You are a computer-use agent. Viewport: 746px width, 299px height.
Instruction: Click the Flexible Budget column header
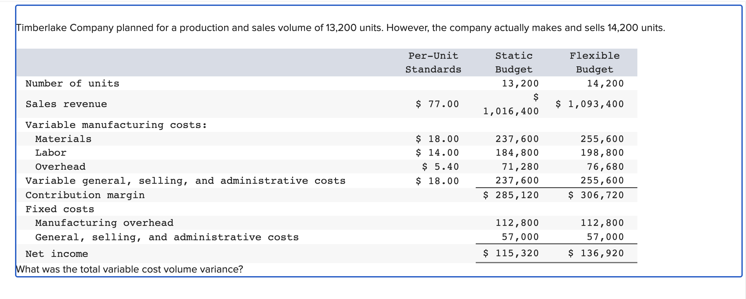(x=595, y=62)
